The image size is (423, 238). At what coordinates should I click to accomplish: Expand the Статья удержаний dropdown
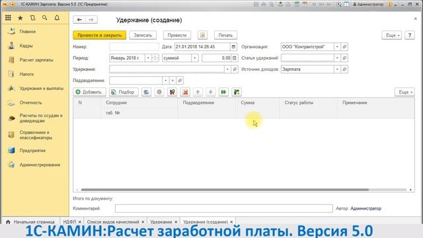(337, 58)
